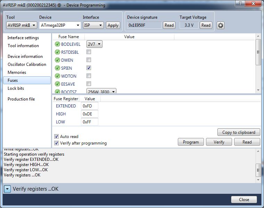264x208 pixels.
Task: Open the settings gear icon
Action: tap(220, 26)
